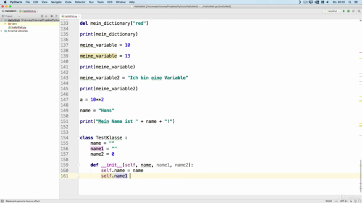
Task: Click the highlighted meine_variable on line 139
Action: (x=98, y=56)
